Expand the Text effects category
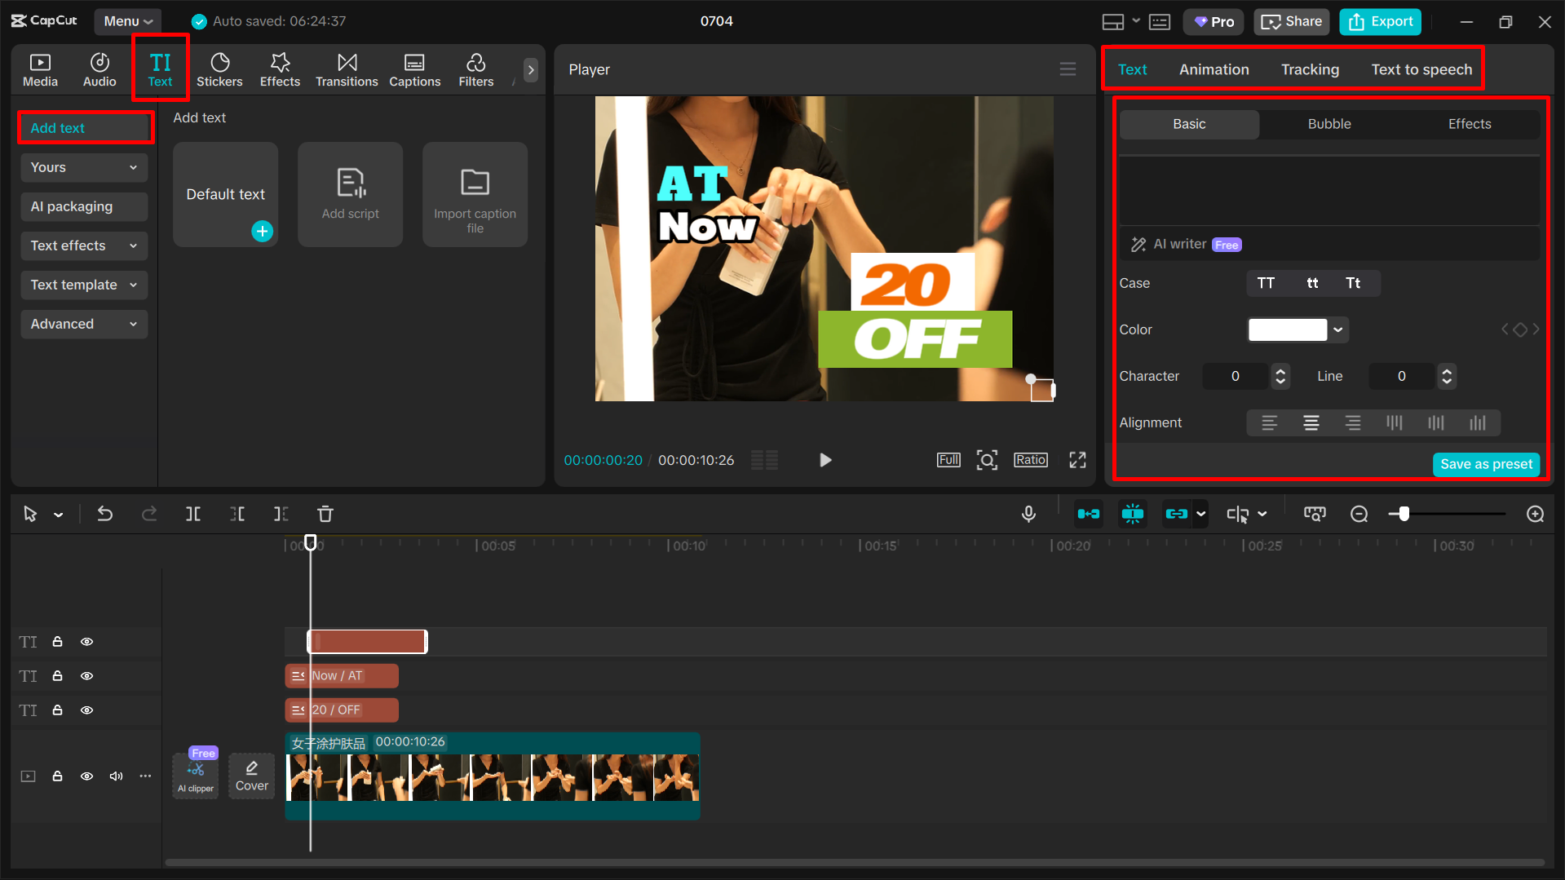Image resolution: width=1565 pixels, height=880 pixels. click(x=83, y=245)
